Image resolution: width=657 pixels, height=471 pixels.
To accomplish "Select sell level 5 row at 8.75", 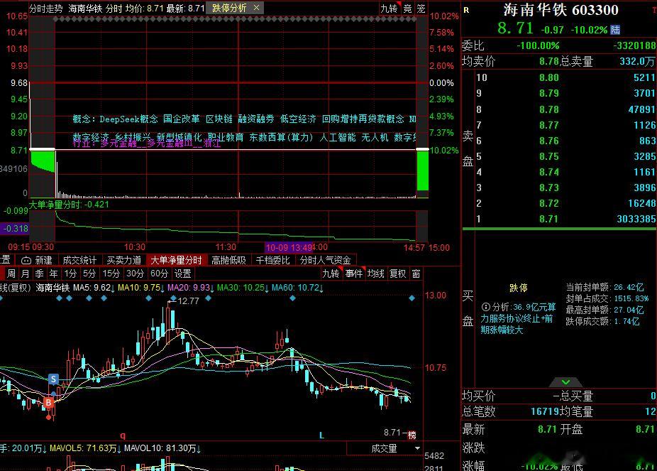I will click(x=565, y=156).
